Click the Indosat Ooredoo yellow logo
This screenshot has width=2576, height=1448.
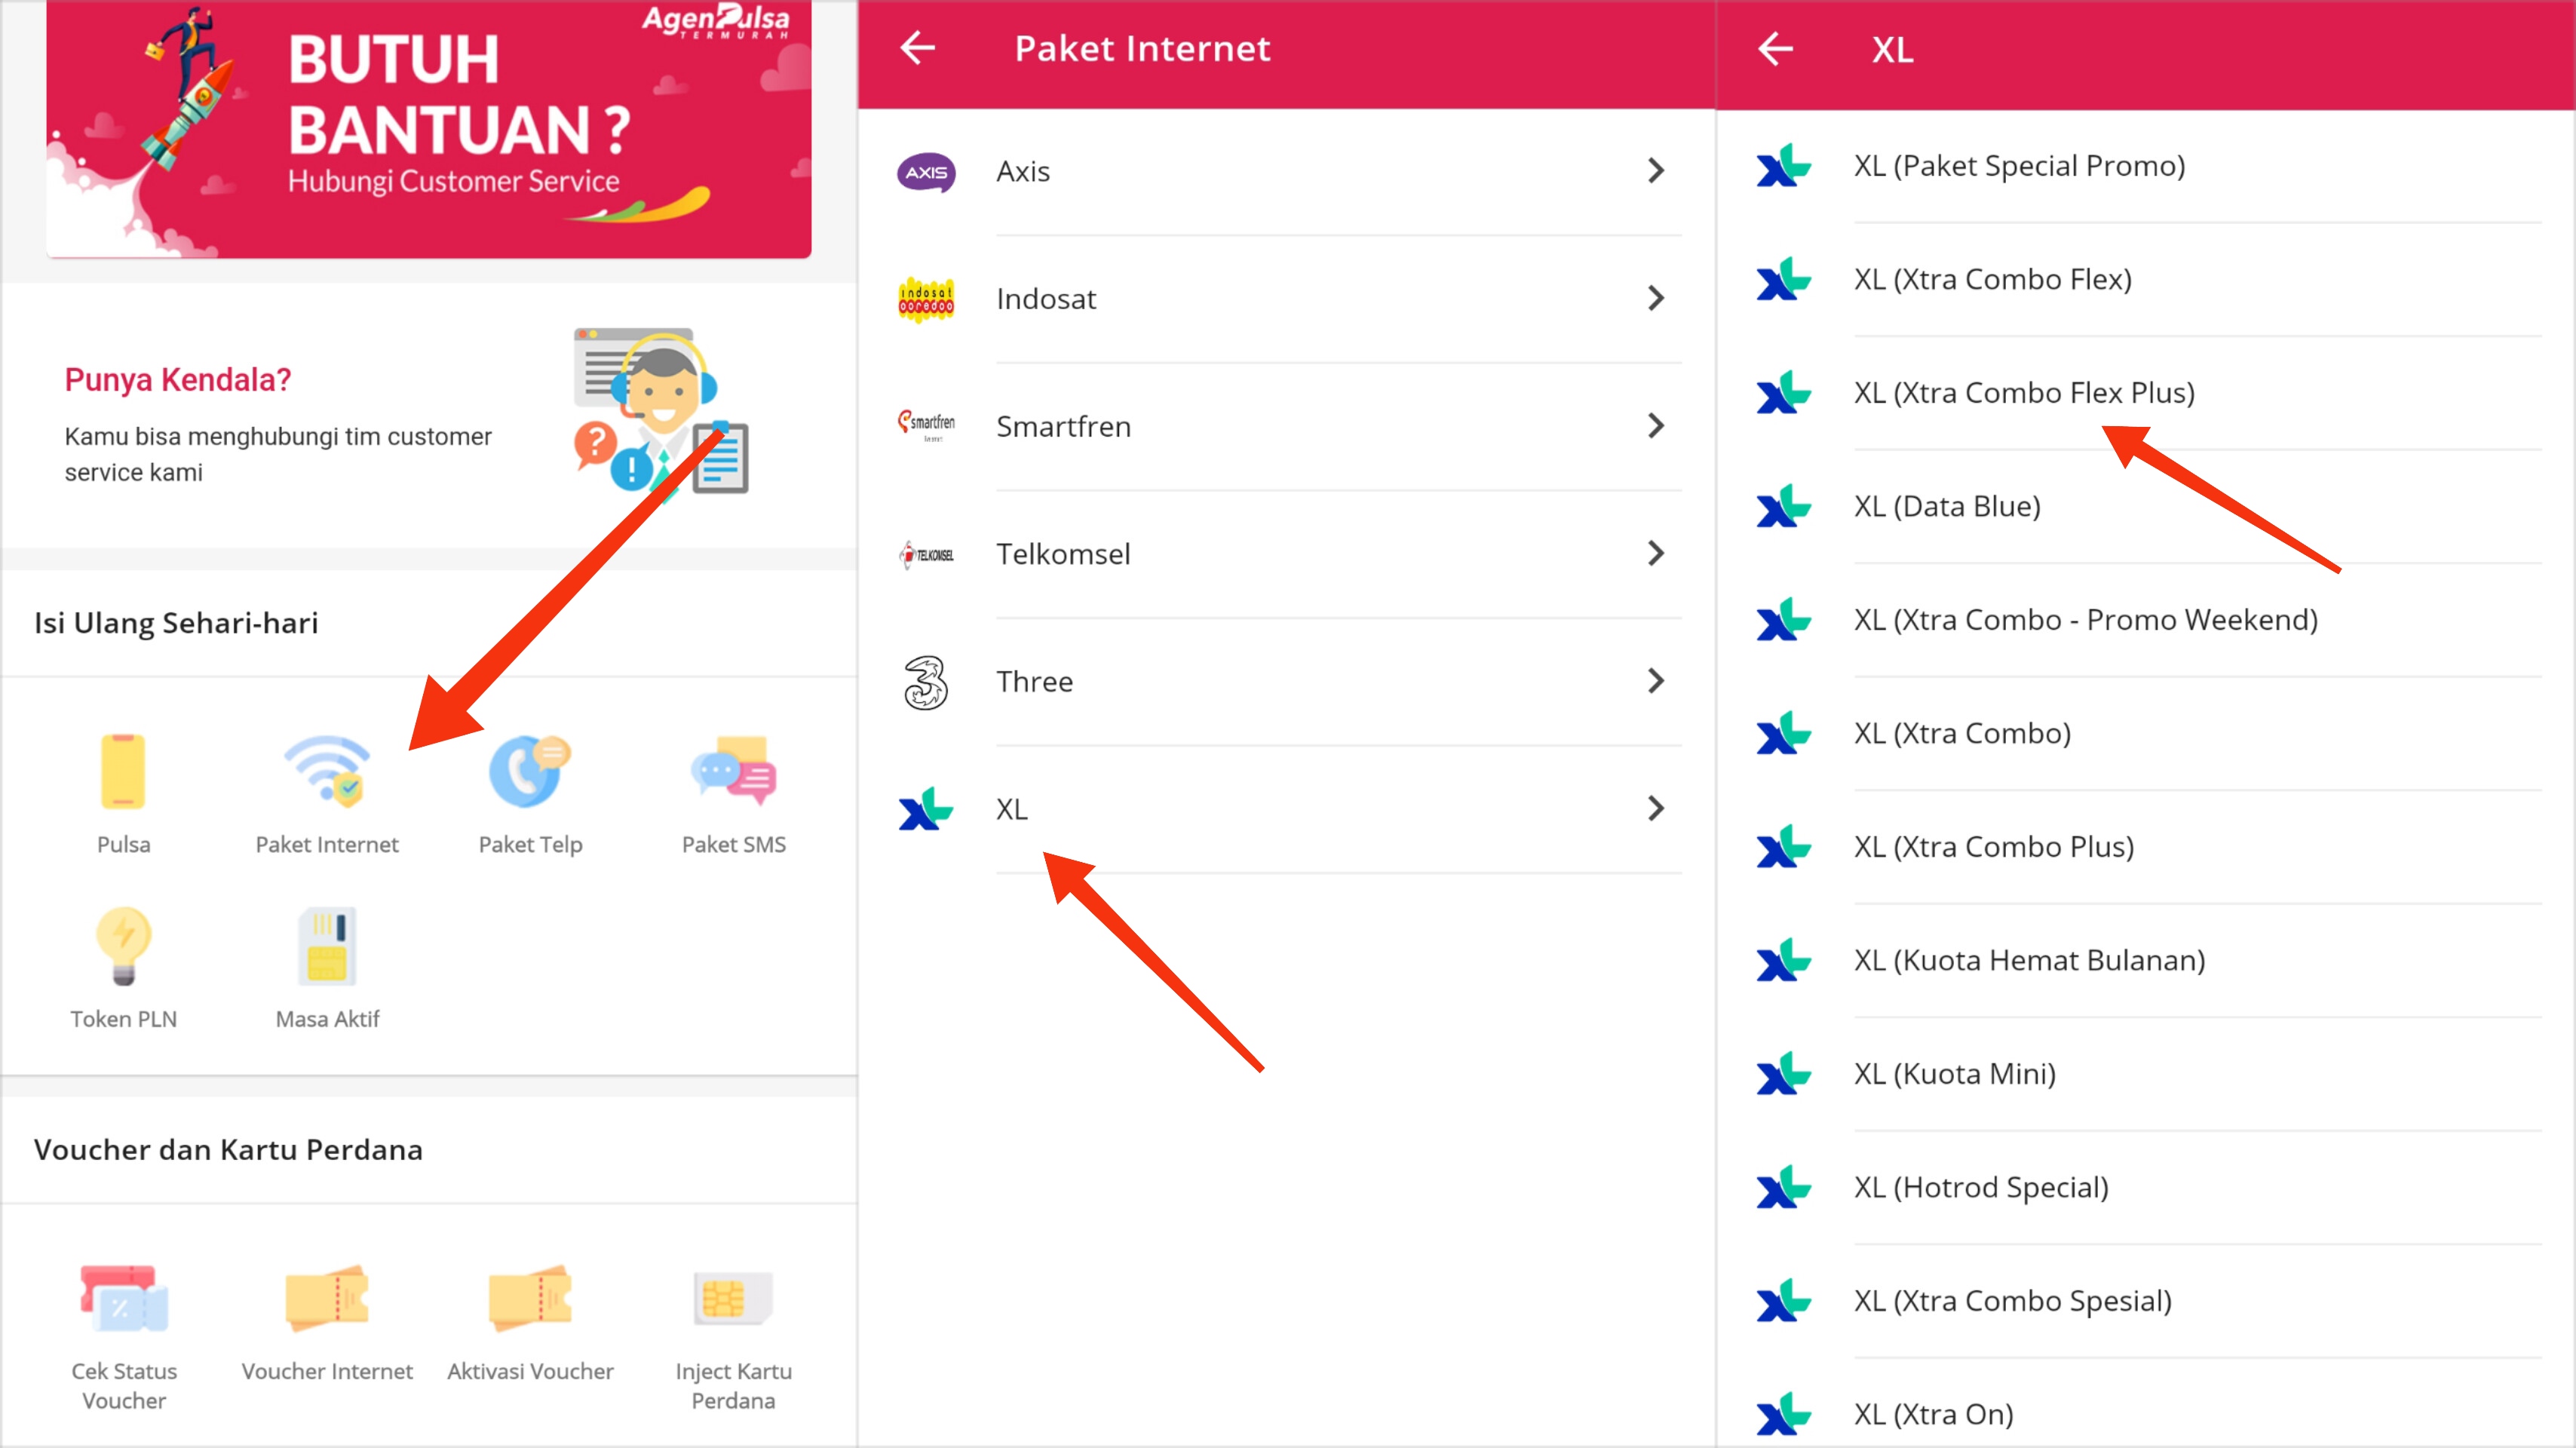click(926, 299)
